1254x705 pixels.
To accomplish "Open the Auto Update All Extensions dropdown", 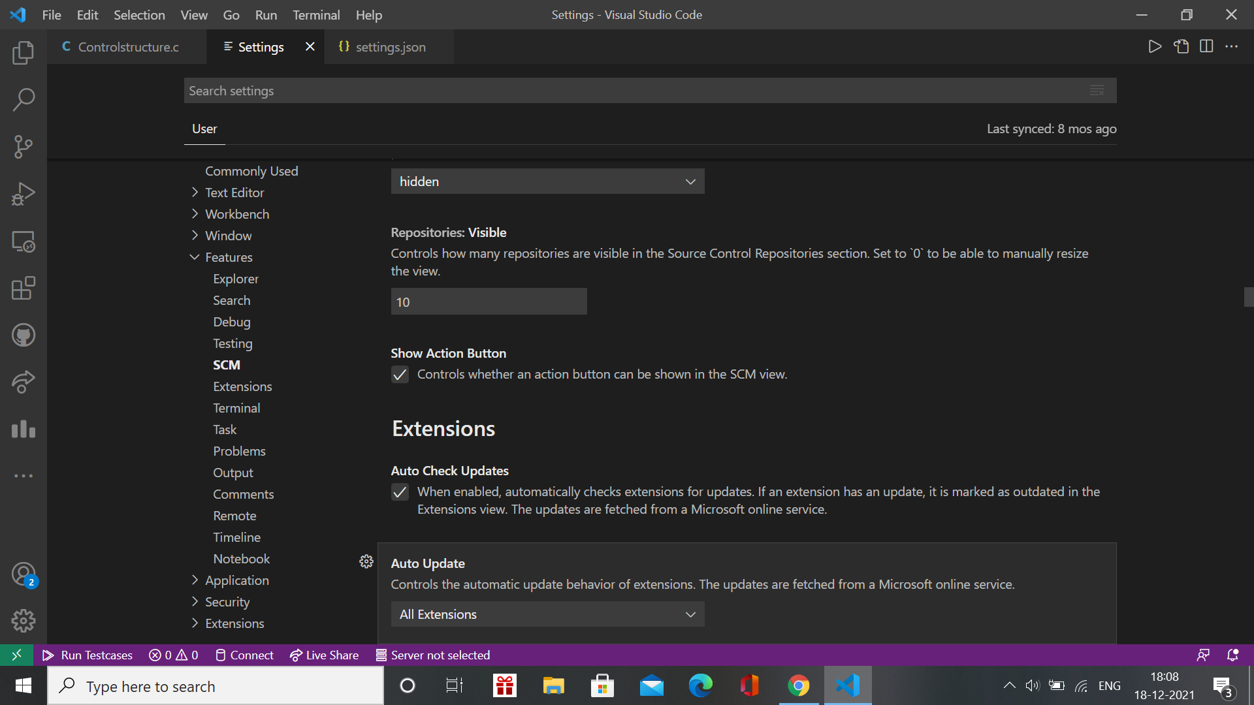I will [547, 614].
